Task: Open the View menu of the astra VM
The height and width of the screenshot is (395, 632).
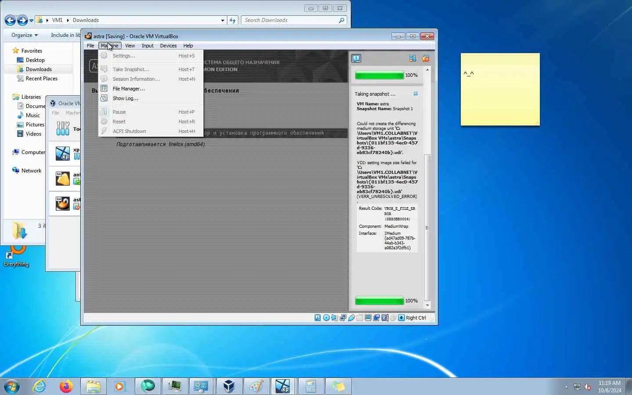Action: (x=130, y=46)
